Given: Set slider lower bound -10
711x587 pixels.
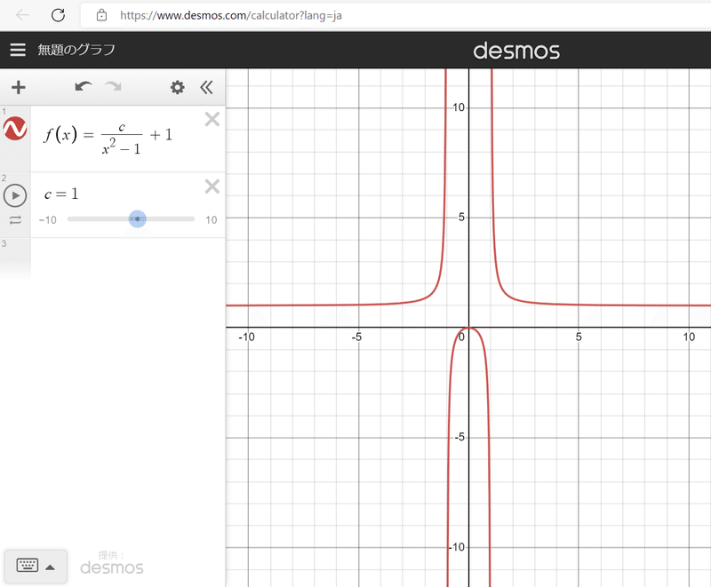Looking at the screenshot, I should [x=48, y=220].
